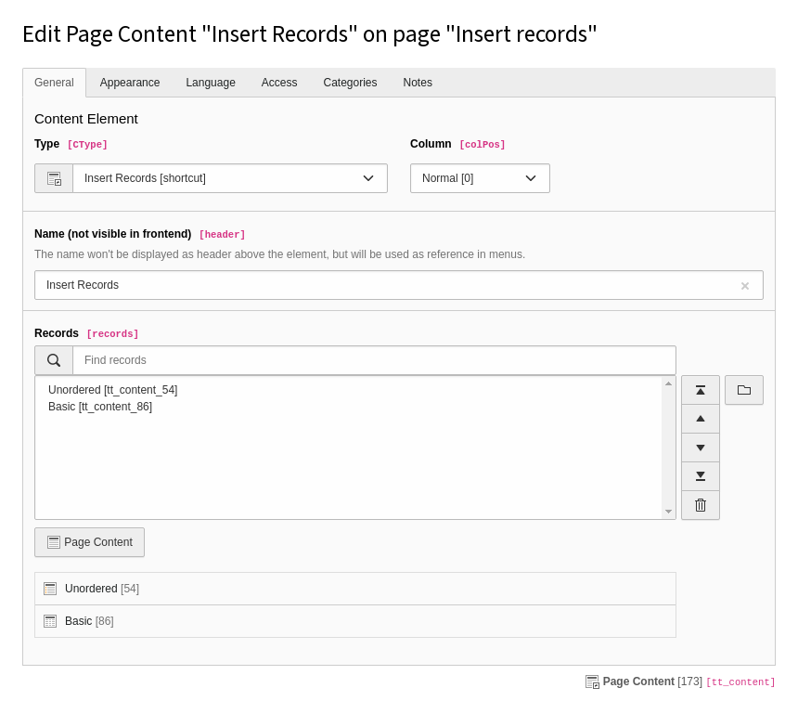Open record browser folder icon
This screenshot has width=798, height=727.
pos(743,390)
